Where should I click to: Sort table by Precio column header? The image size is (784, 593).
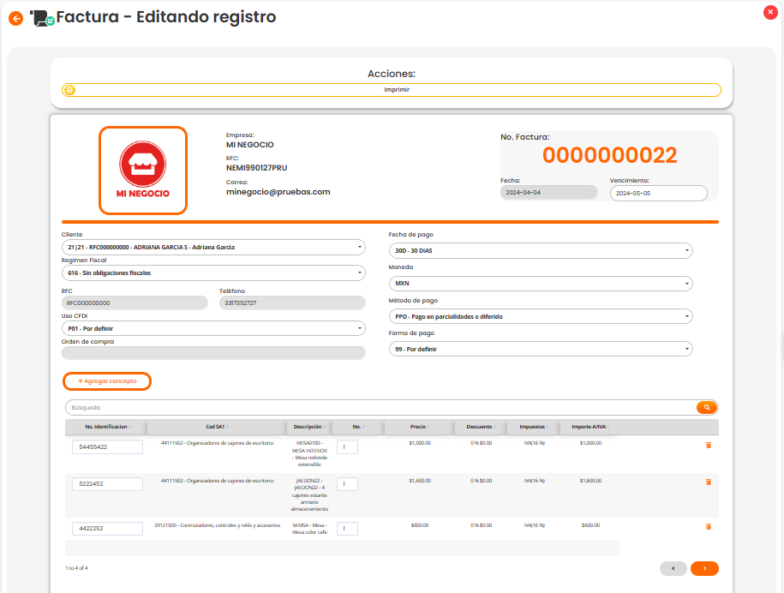[x=417, y=427]
